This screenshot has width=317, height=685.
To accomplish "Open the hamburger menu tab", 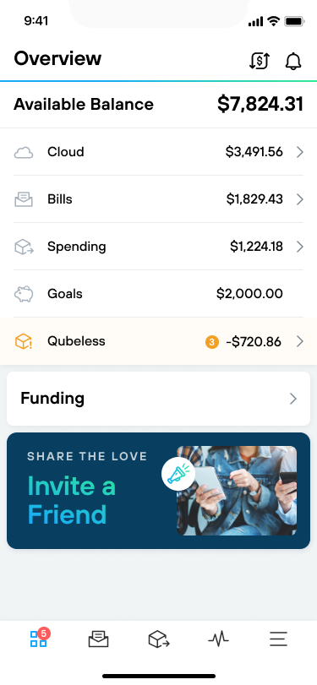I will point(278,639).
